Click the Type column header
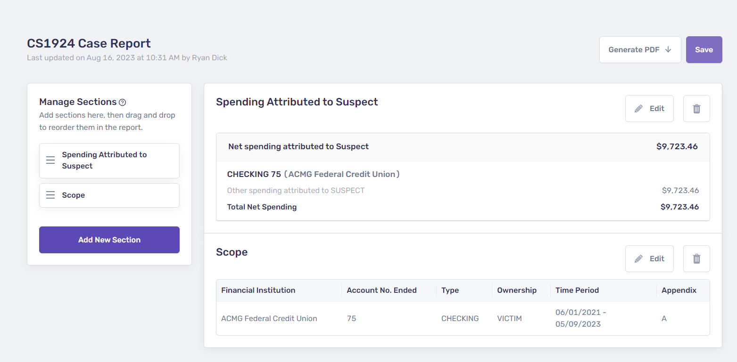This screenshot has height=362, width=737. pyautogui.click(x=450, y=290)
